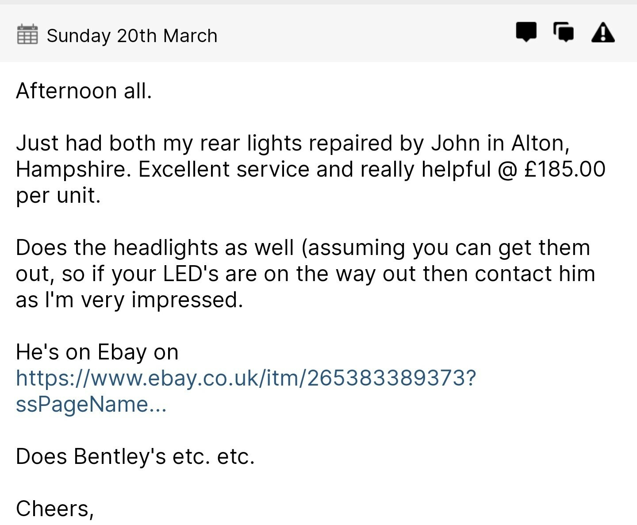Image resolution: width=637 pixels, height=525 pixels.
Task: Quote this post using the double speech bubble icon
Action: (564, 32)
